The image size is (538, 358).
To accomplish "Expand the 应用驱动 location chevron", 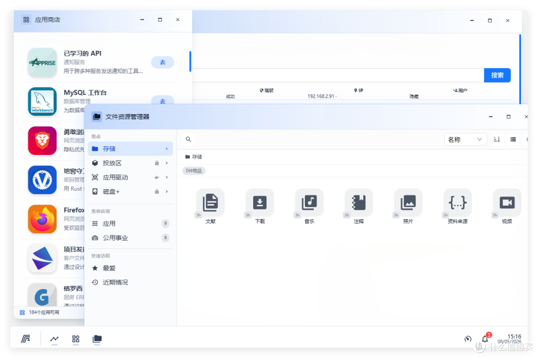I will click(167, 177).
